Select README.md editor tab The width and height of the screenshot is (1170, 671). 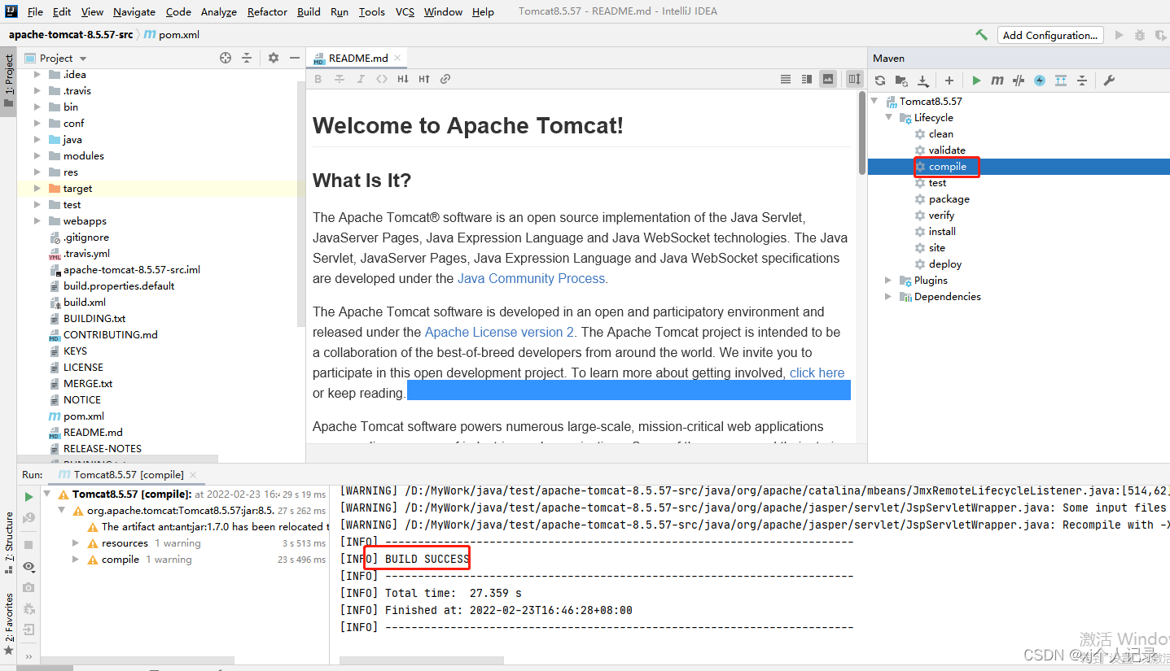(358, 58)
